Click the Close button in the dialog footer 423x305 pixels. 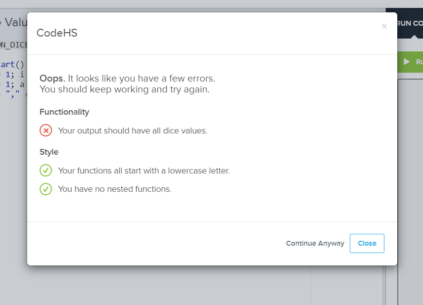367,243
